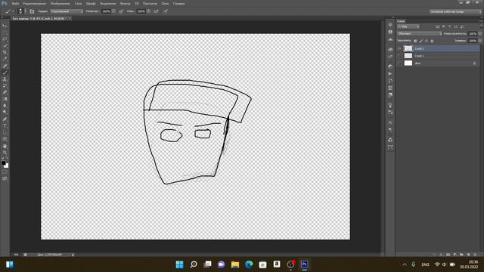The height and width of the screenshot is (272, 484).
Task: Select the Lasso tool
Action: [x=5, y=39]
